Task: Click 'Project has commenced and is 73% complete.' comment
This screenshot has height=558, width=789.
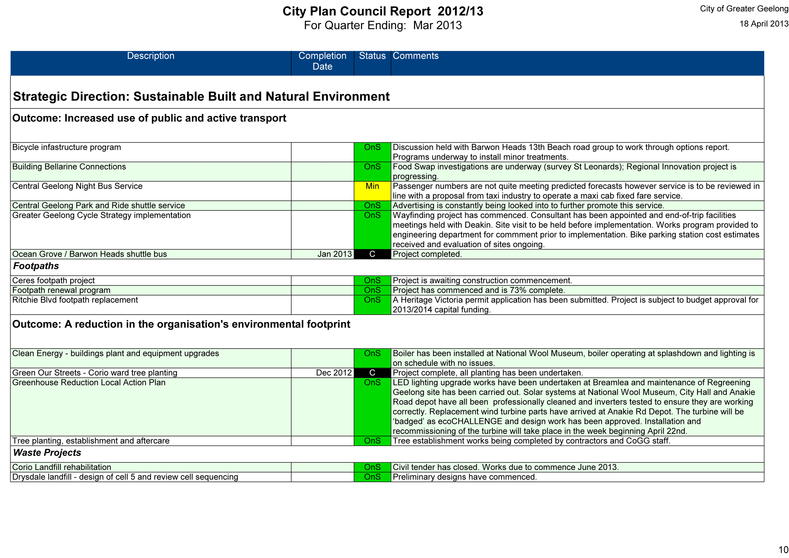Action: 479,290
